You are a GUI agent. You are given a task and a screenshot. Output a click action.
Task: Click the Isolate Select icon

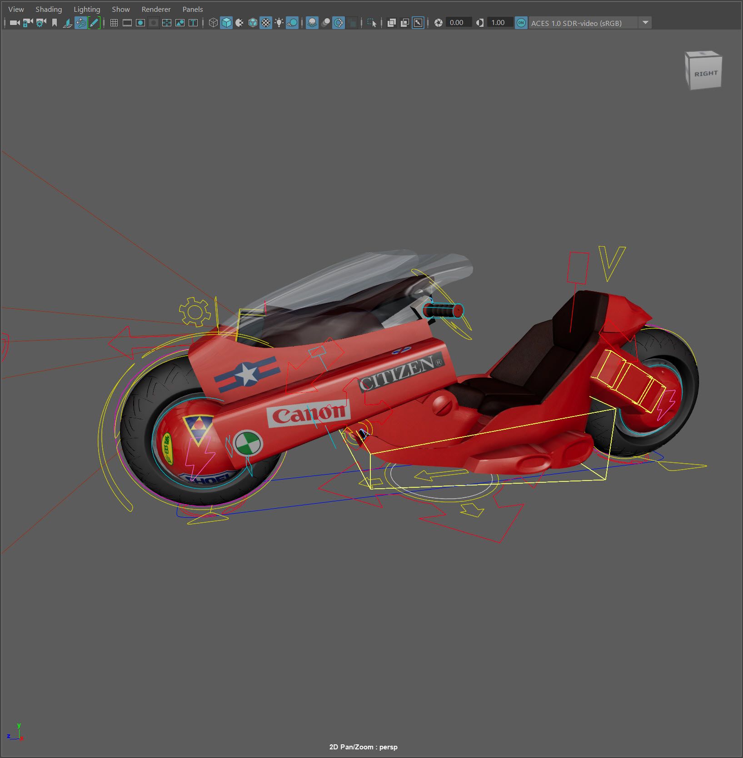point(372,23)
